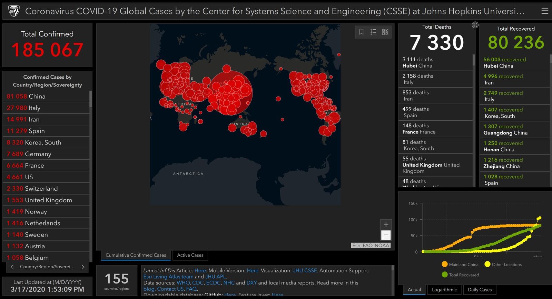The height and width of the screenshot is (299, 552).
Task: Show the map legend list icon
Action: [x=373, y=32]
